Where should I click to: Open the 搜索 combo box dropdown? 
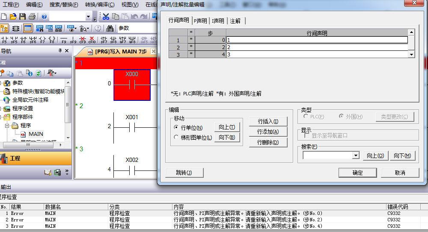pyautogui.click(x=356, y=156)
